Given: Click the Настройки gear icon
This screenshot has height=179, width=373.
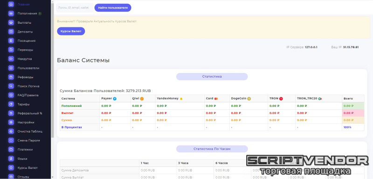Looking at the screenshot, I should coord(11,122).
